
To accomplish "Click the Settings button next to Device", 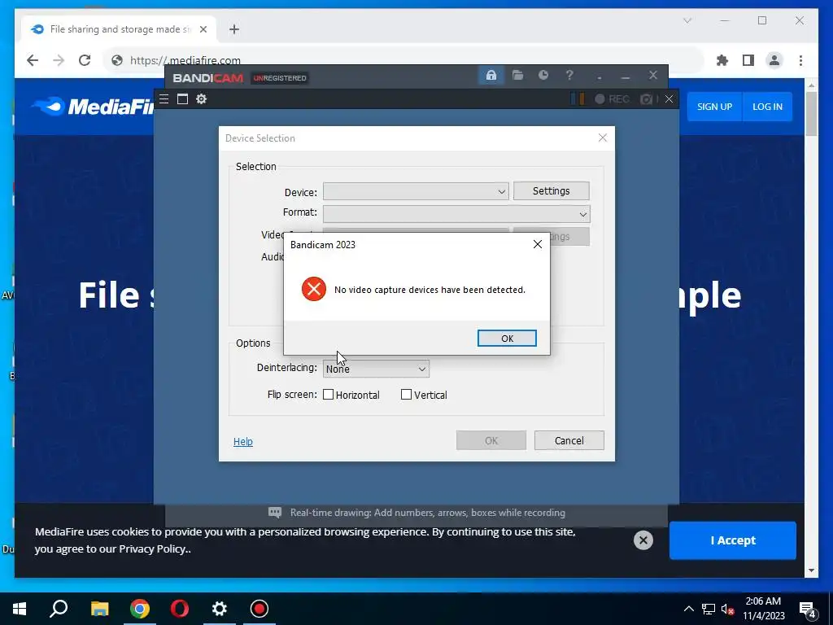I will pos(551,190).
